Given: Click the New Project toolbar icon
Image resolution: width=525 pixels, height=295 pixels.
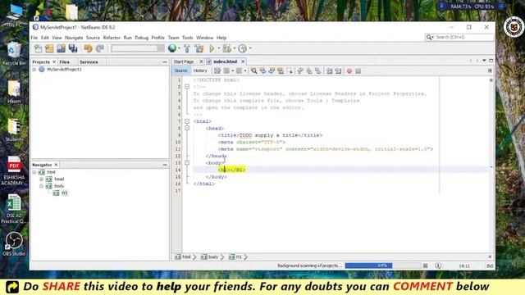Looking at the screenshot, I should click(49, 49).
